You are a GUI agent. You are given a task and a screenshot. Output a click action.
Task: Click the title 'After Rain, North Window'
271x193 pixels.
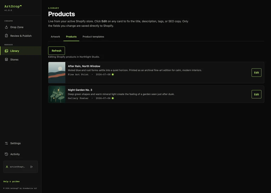84,66
